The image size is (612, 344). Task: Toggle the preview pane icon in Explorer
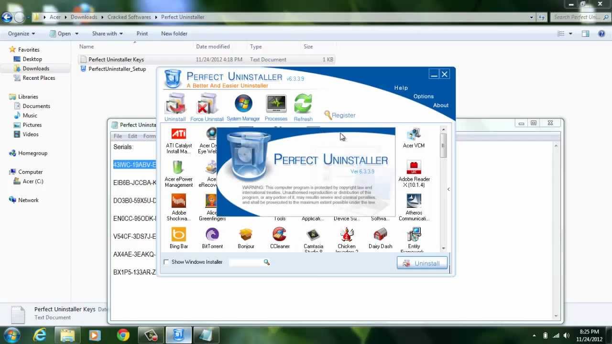coord(585,33)
